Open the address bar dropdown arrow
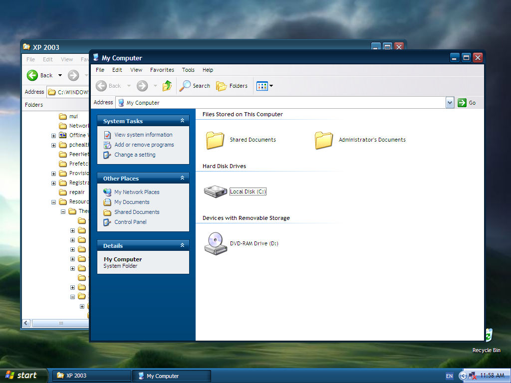 click(x=451, y=102)
